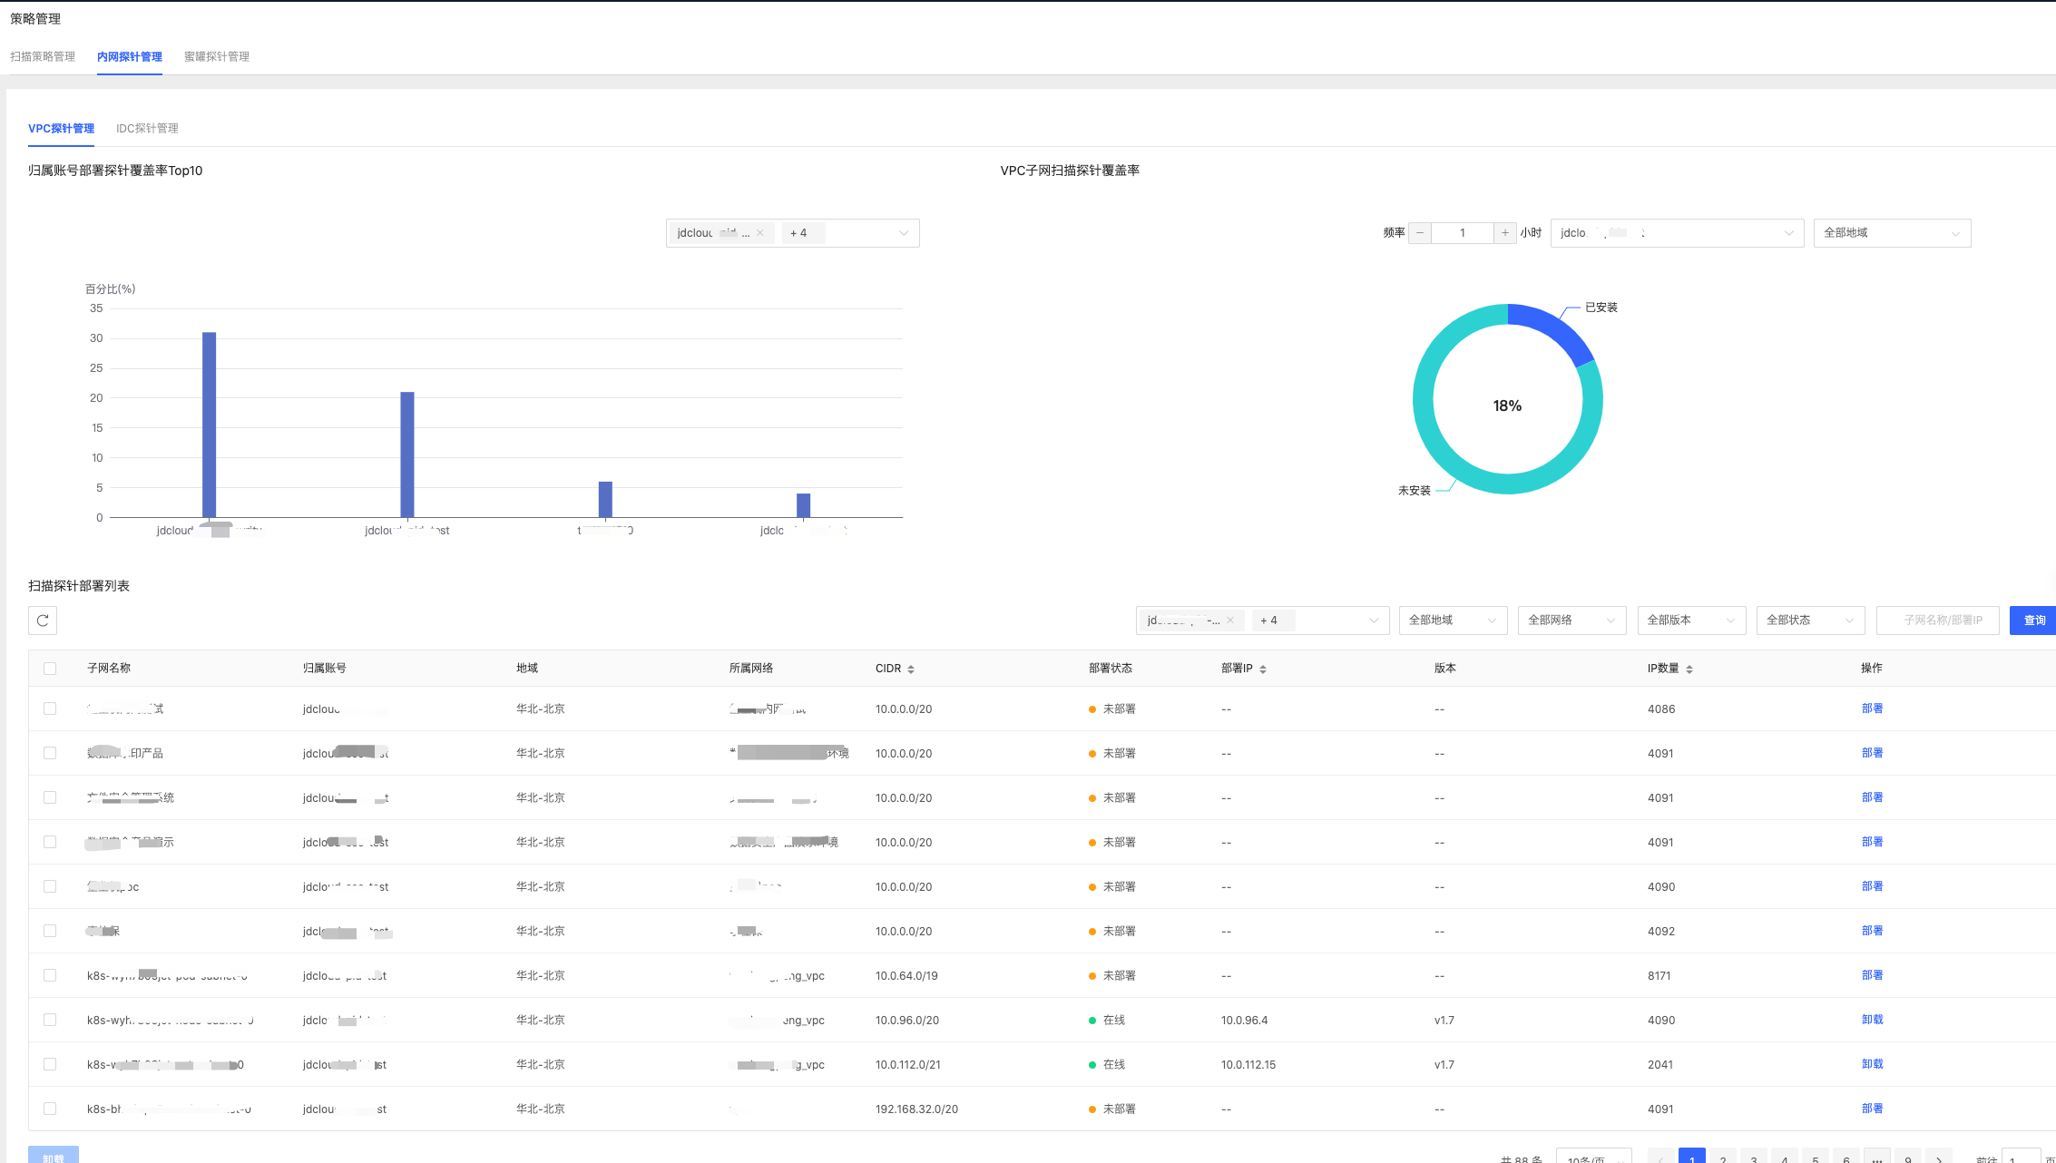This screenshot has height=1163, width=2056.
Task: Check the row with IP数量 4092
Action: pos(50,931)
